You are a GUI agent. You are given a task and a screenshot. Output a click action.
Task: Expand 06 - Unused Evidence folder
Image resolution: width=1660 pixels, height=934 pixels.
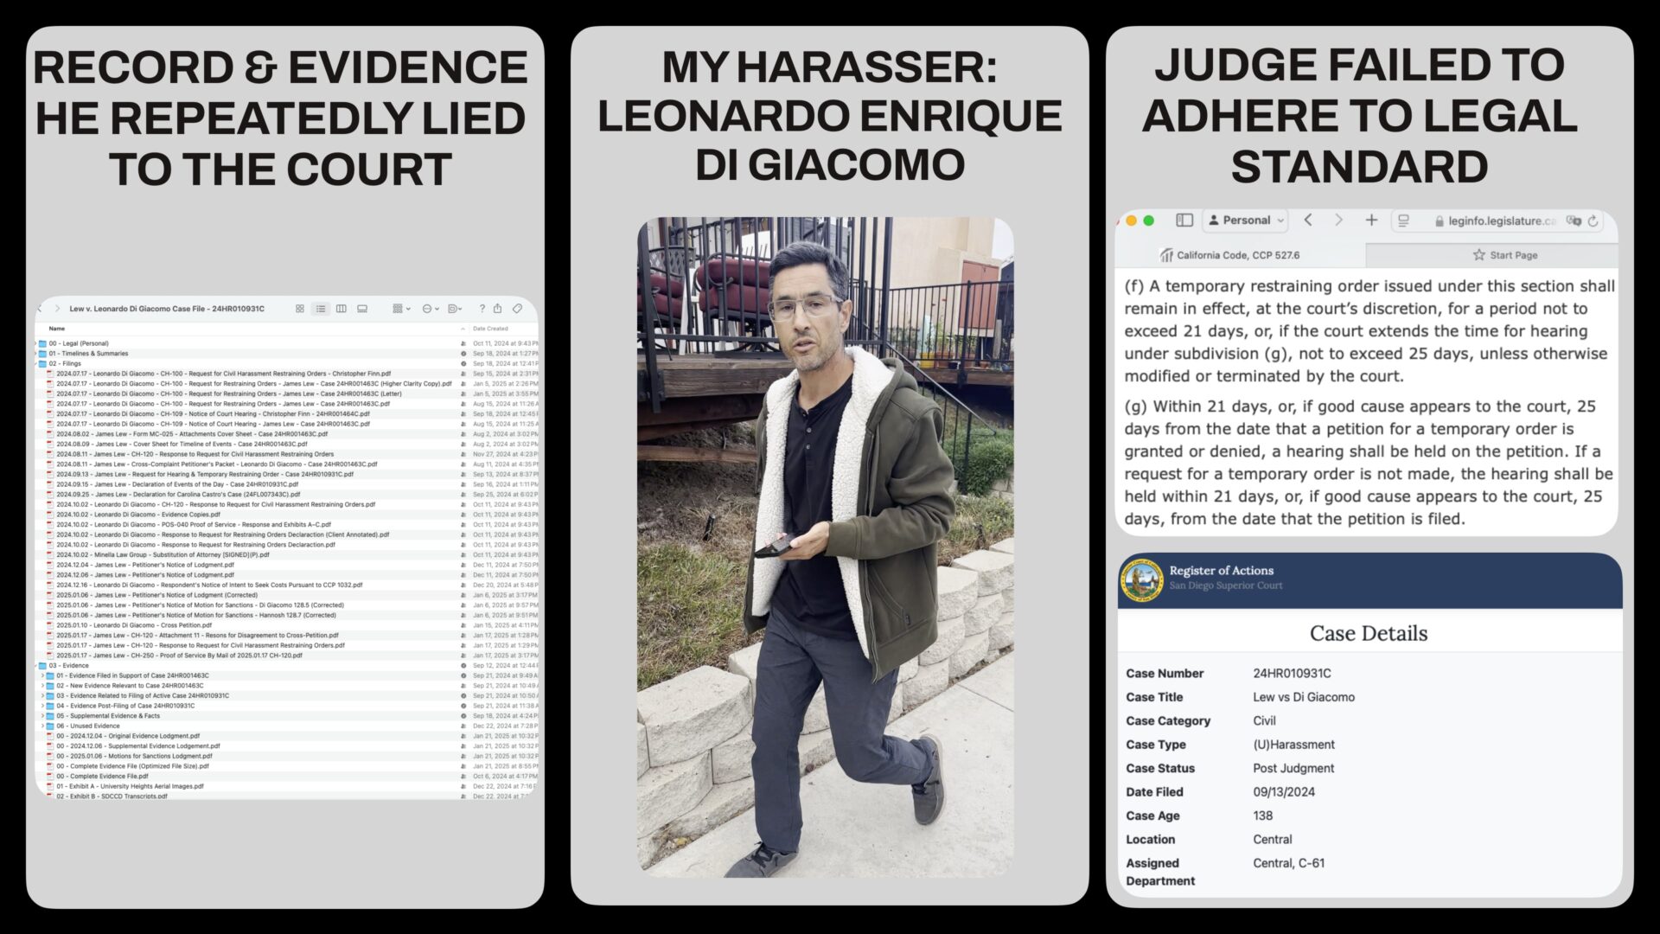(43, 726)
